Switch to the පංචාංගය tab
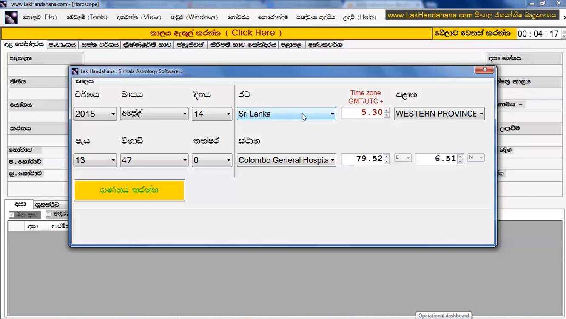Screen dimensions: 566x319 click(x=63, y=45)
